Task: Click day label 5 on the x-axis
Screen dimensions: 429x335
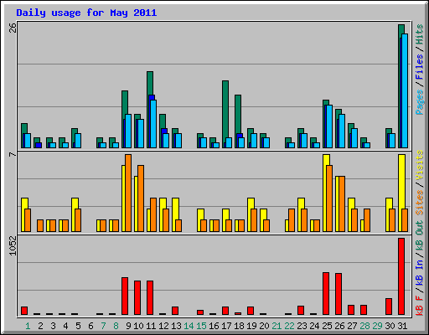Action: point(78,326)
